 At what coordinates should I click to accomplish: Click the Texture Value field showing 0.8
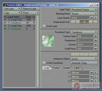click(85, 36)
